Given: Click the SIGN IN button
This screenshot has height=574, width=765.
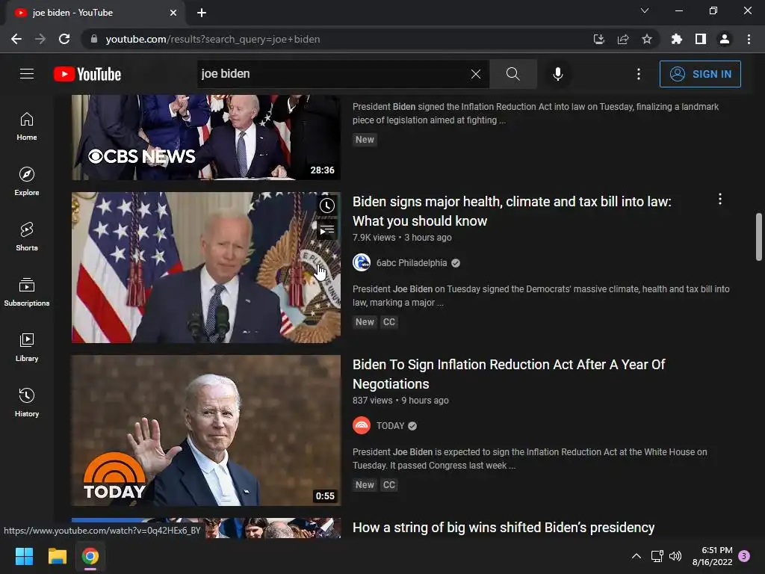Looking at the screenshot, I should point(700,74).
